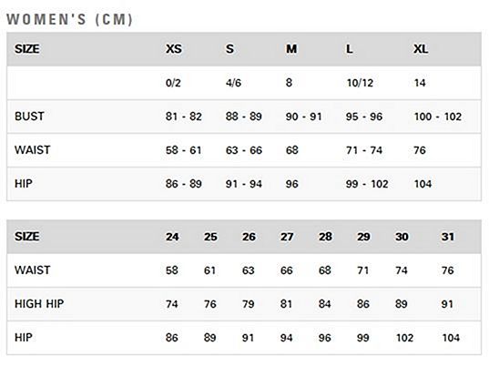489x366 pixels.
Task: Click high hip value 79
Action: point(249,304)
